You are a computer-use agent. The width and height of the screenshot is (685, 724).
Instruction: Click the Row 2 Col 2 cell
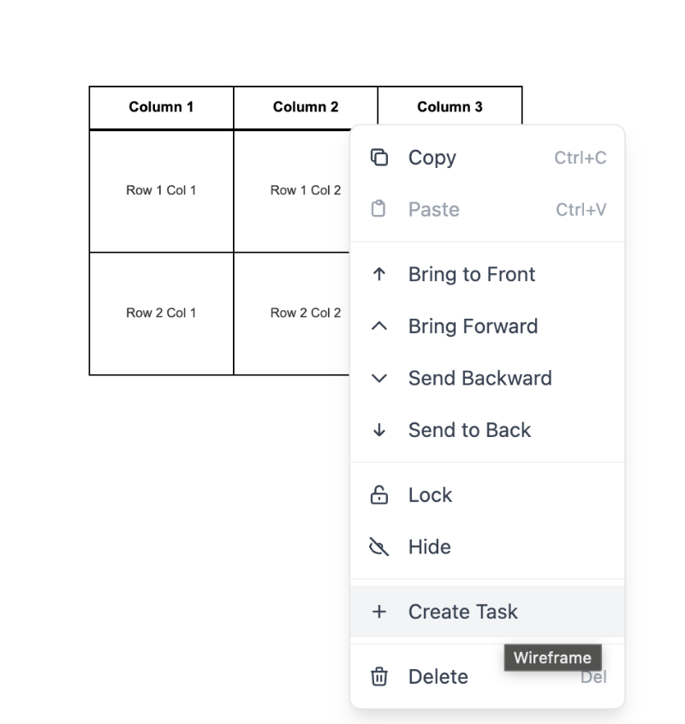coord(306,313)
